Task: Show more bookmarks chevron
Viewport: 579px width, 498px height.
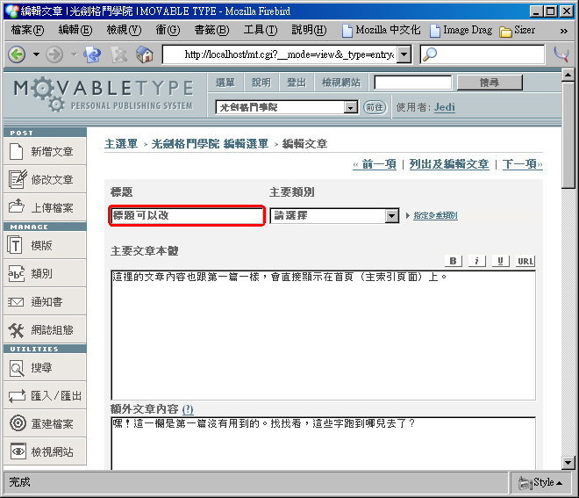Action: point(563,31)
